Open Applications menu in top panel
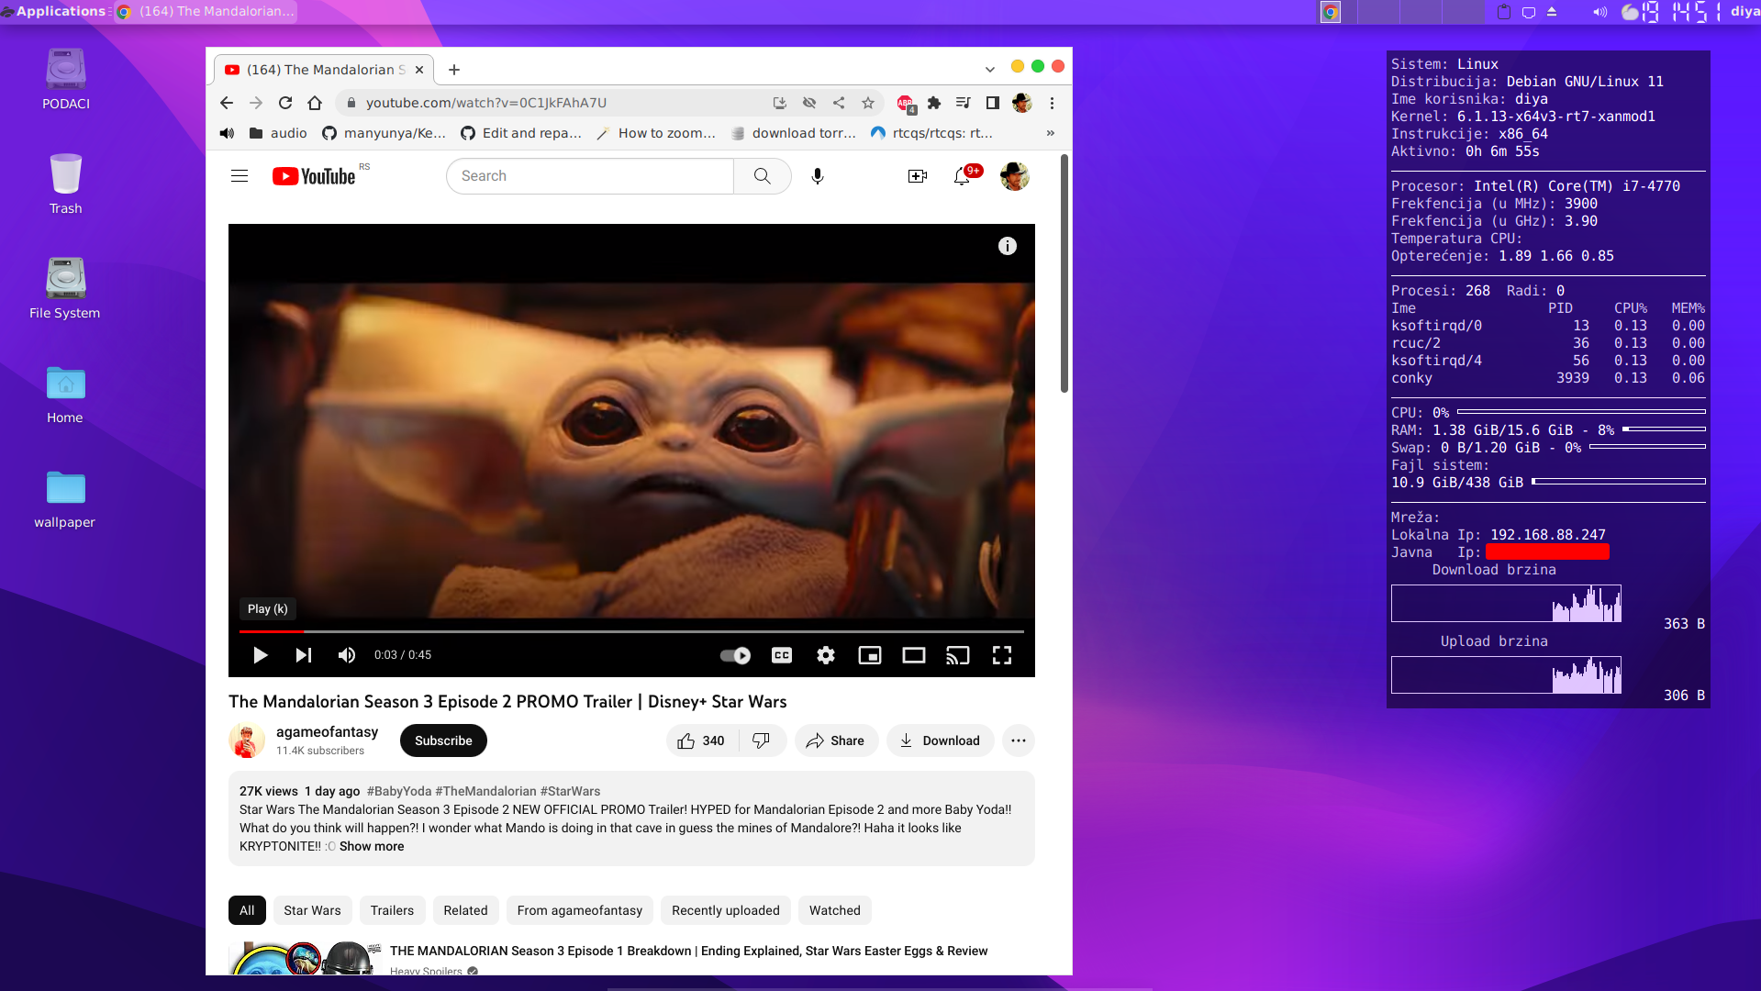This screenshot has height=991, width=1761. (54, 11)
